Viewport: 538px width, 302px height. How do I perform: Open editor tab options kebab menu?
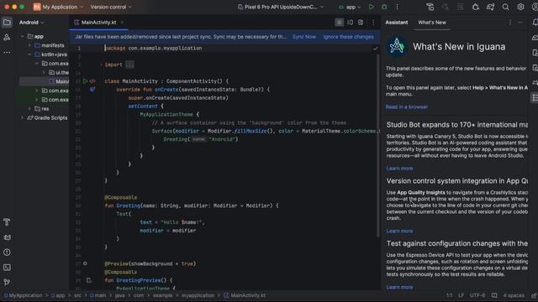[x=373, y=23]
